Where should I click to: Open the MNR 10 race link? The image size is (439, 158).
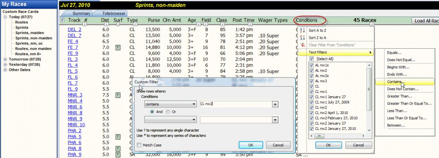(76, 125)
